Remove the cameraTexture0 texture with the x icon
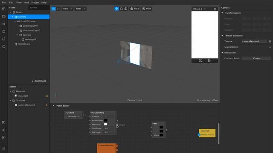 270,42
